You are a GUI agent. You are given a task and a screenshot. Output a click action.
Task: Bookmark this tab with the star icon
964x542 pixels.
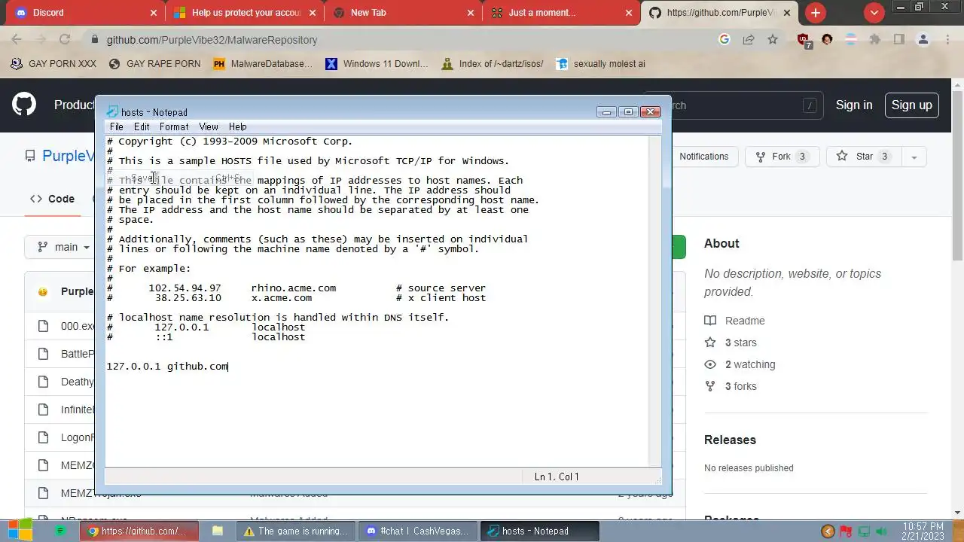click(x=773, y=39)
